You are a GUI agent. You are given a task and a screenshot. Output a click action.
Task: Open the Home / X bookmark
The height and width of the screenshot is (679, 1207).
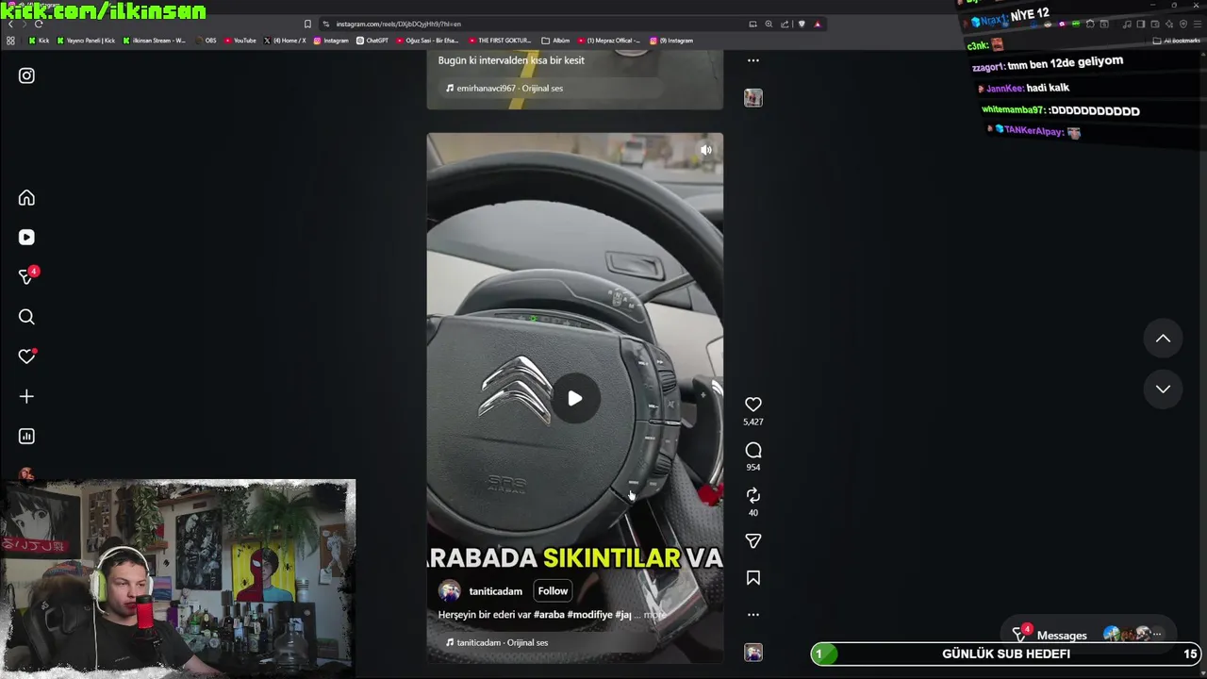click(285, 41)
